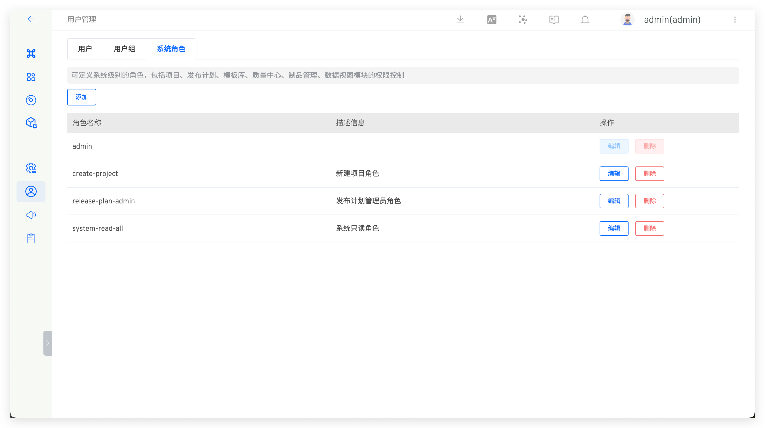Switch to the 用户组 tab
Viewport: 765px width, 428px height.
pyautogui.click(x=124, y=48)
